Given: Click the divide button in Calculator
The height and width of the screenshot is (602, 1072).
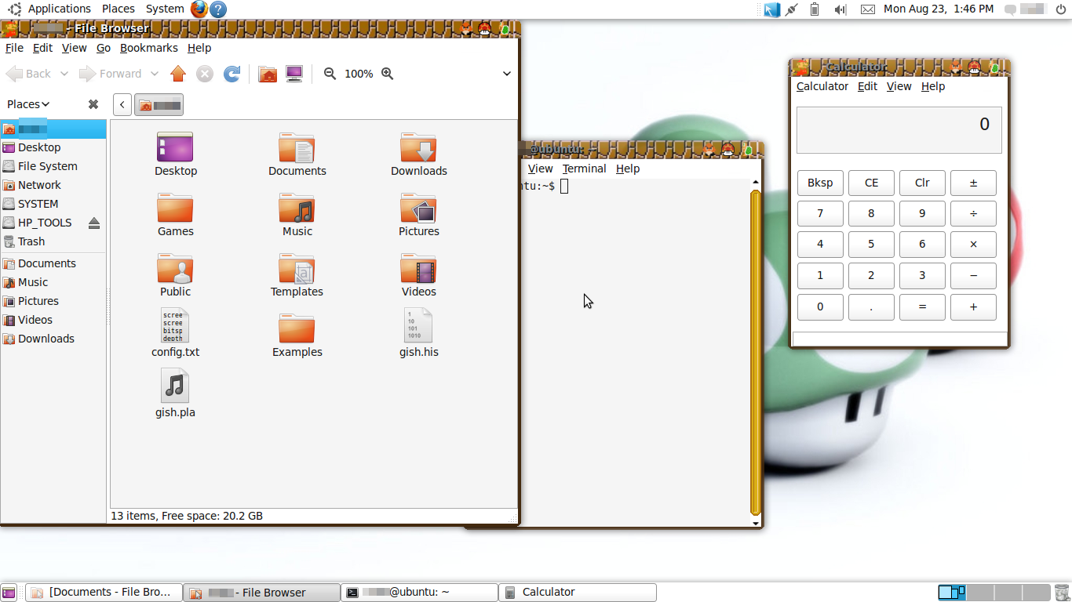Looking at the screenshot, I should (973, 213).
